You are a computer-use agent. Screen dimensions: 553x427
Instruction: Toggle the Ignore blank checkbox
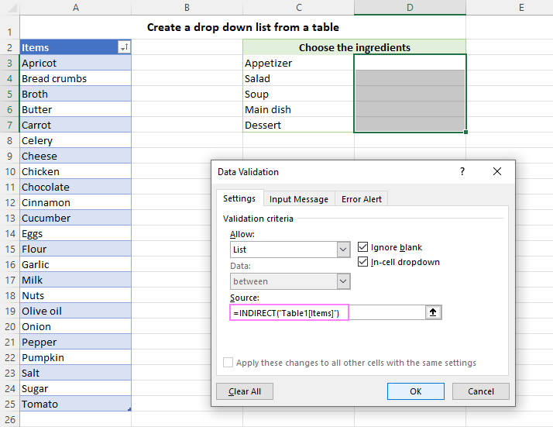click(x=364, y=247)
